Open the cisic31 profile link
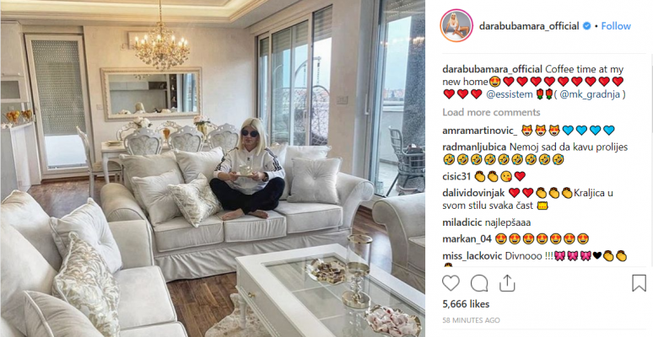 click(x=456, y=176)
